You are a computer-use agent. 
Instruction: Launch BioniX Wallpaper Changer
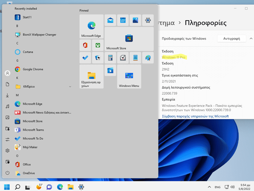point(43,35)
